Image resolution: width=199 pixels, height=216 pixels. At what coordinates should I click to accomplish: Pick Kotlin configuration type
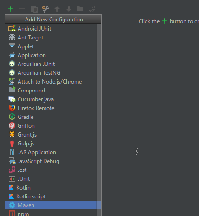coord(51,188)
